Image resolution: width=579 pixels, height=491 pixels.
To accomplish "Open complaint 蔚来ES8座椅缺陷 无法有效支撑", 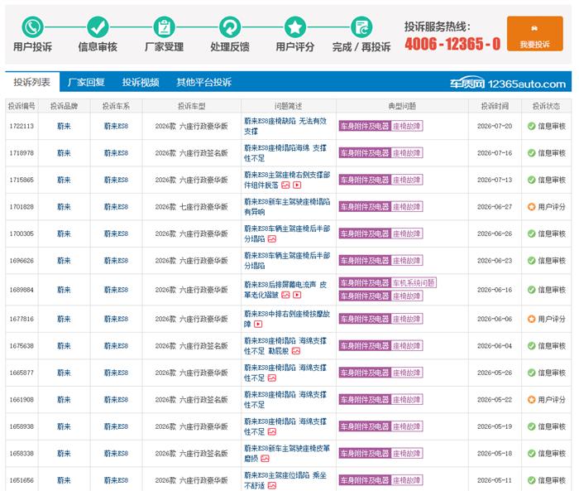I will 285,126.
